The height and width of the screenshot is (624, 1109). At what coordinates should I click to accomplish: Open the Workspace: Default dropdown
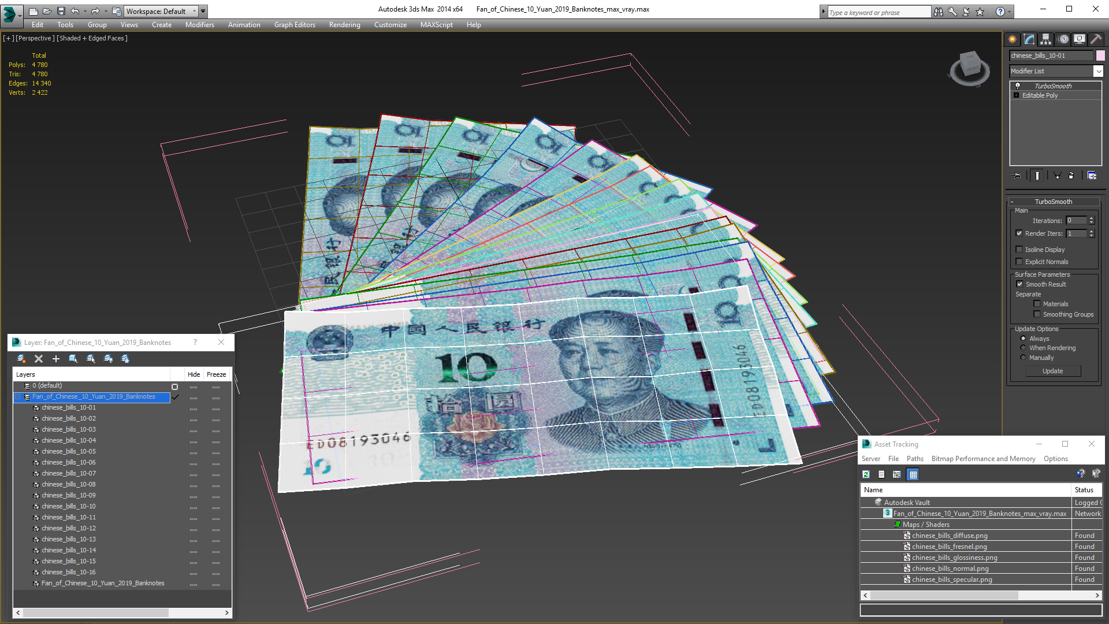point(161,11)
